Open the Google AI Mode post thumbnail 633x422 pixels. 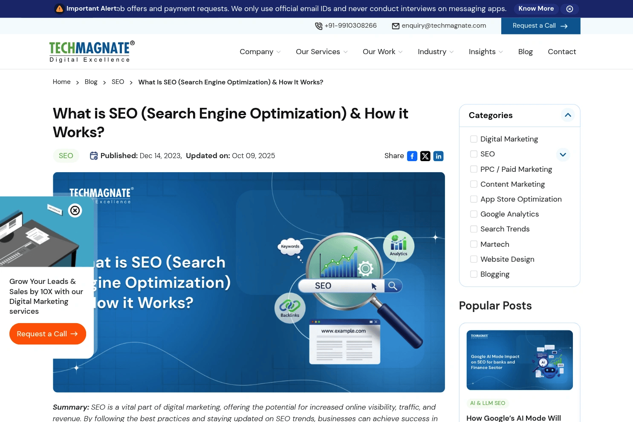[x=519, y=360]
